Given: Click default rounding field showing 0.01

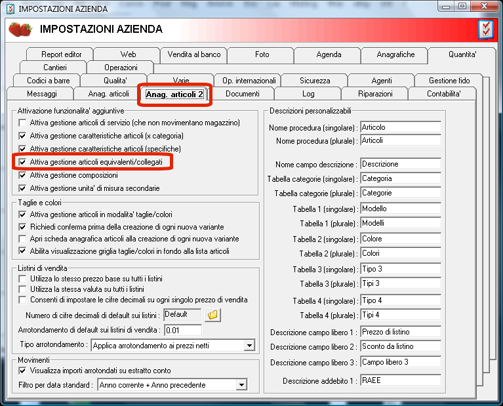Looking at the screenshot, I should click(x=183, y=331).
